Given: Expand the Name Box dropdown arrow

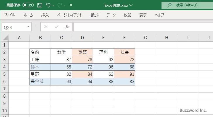Looking at the screenshot, I should point(29,27).
